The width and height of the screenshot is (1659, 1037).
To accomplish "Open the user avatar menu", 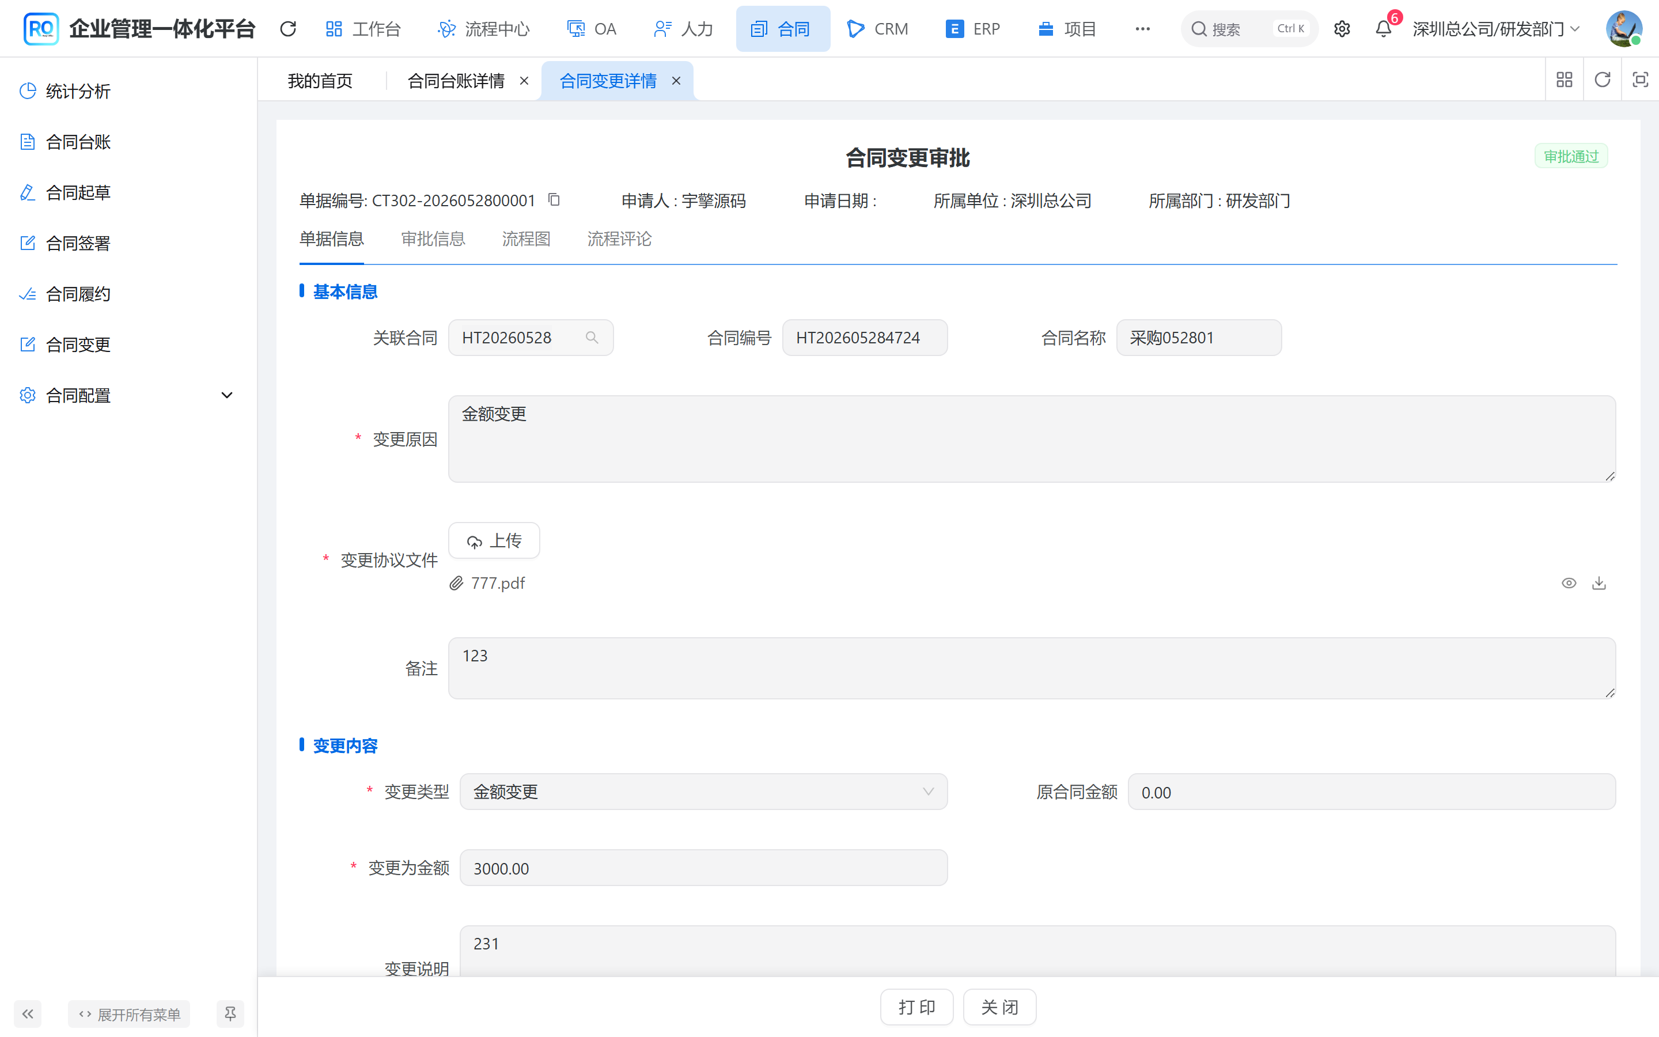I will click(1623, 29).
